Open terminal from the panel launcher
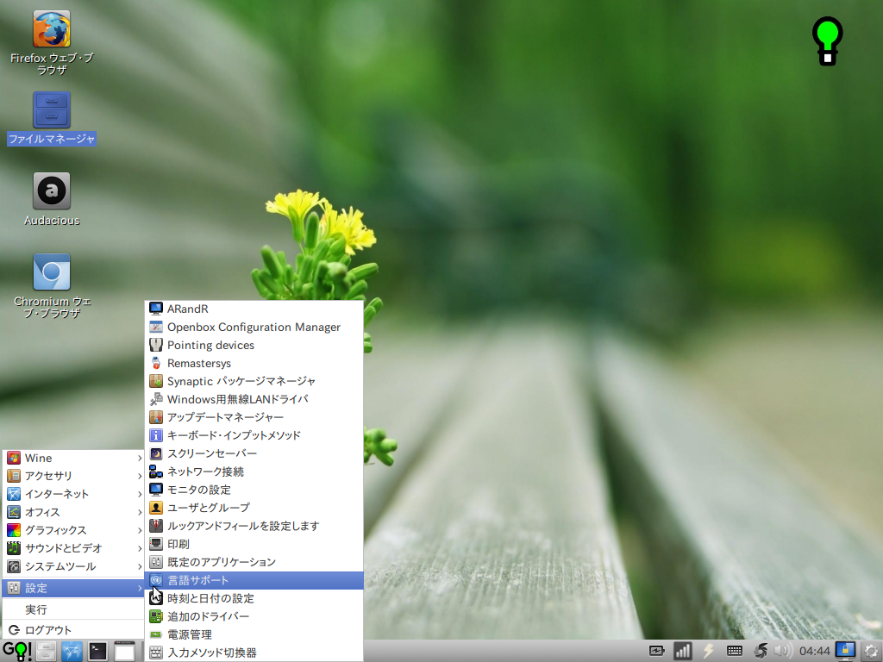 tap(97, 652)
